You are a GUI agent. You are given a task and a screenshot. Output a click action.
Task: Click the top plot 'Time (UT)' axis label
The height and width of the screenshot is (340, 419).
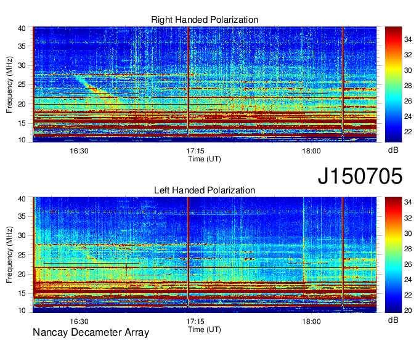[x=205, y=159]
